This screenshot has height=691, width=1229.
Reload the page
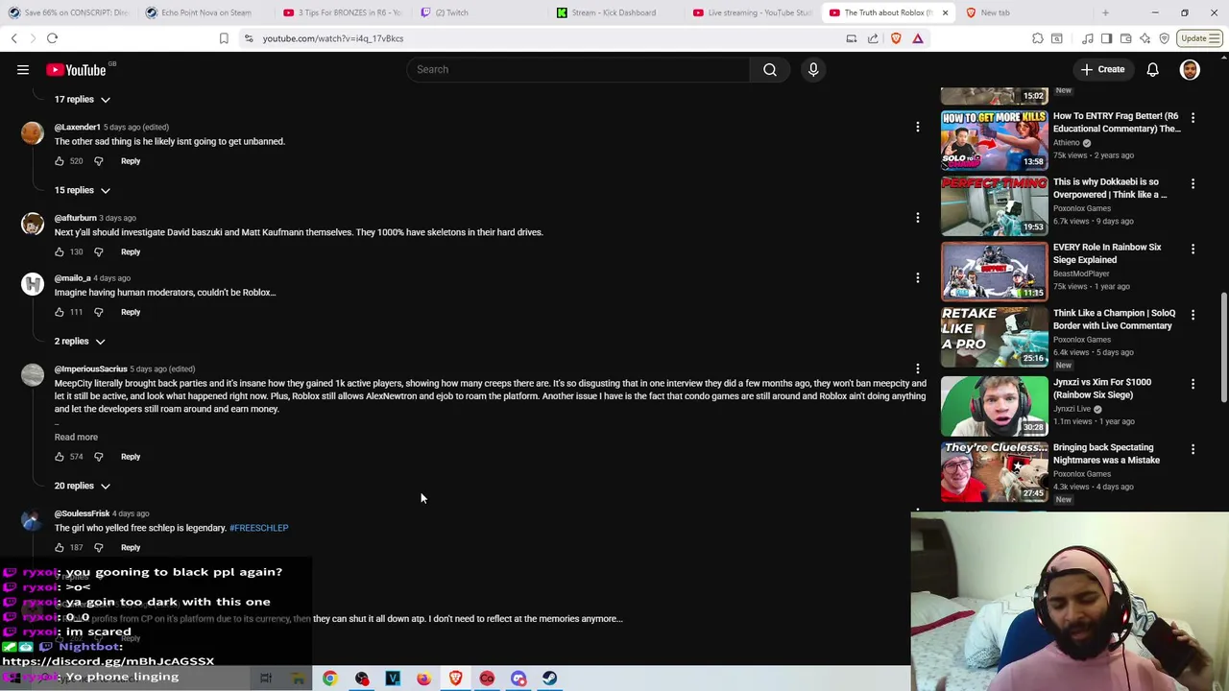53,38
